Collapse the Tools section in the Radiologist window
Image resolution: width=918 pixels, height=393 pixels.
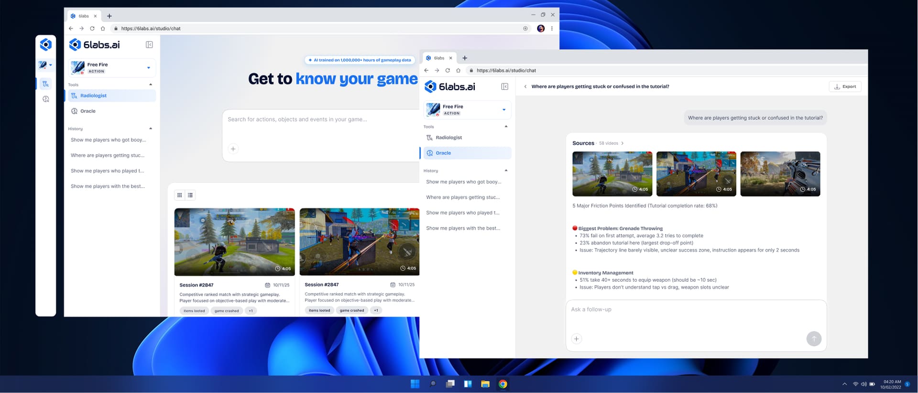151,85
